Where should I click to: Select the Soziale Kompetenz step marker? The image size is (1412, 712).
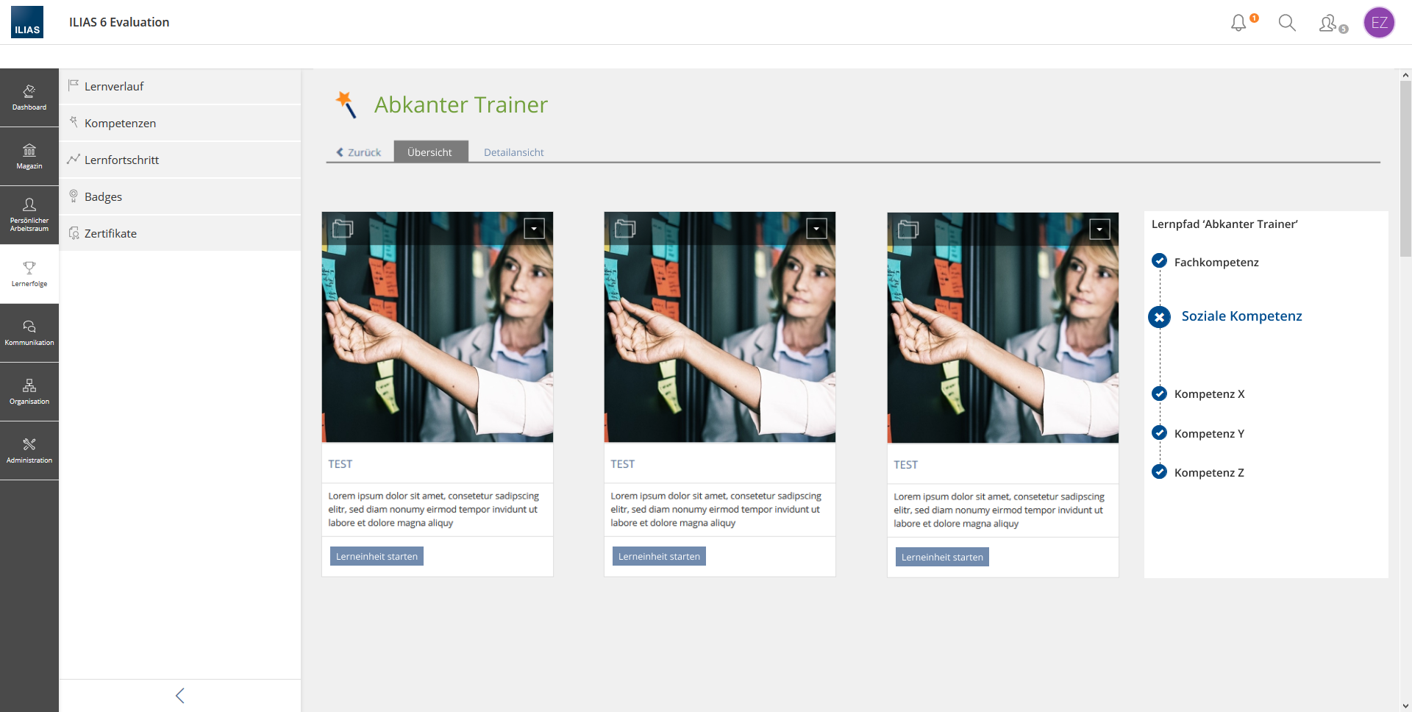(1160, 317)
